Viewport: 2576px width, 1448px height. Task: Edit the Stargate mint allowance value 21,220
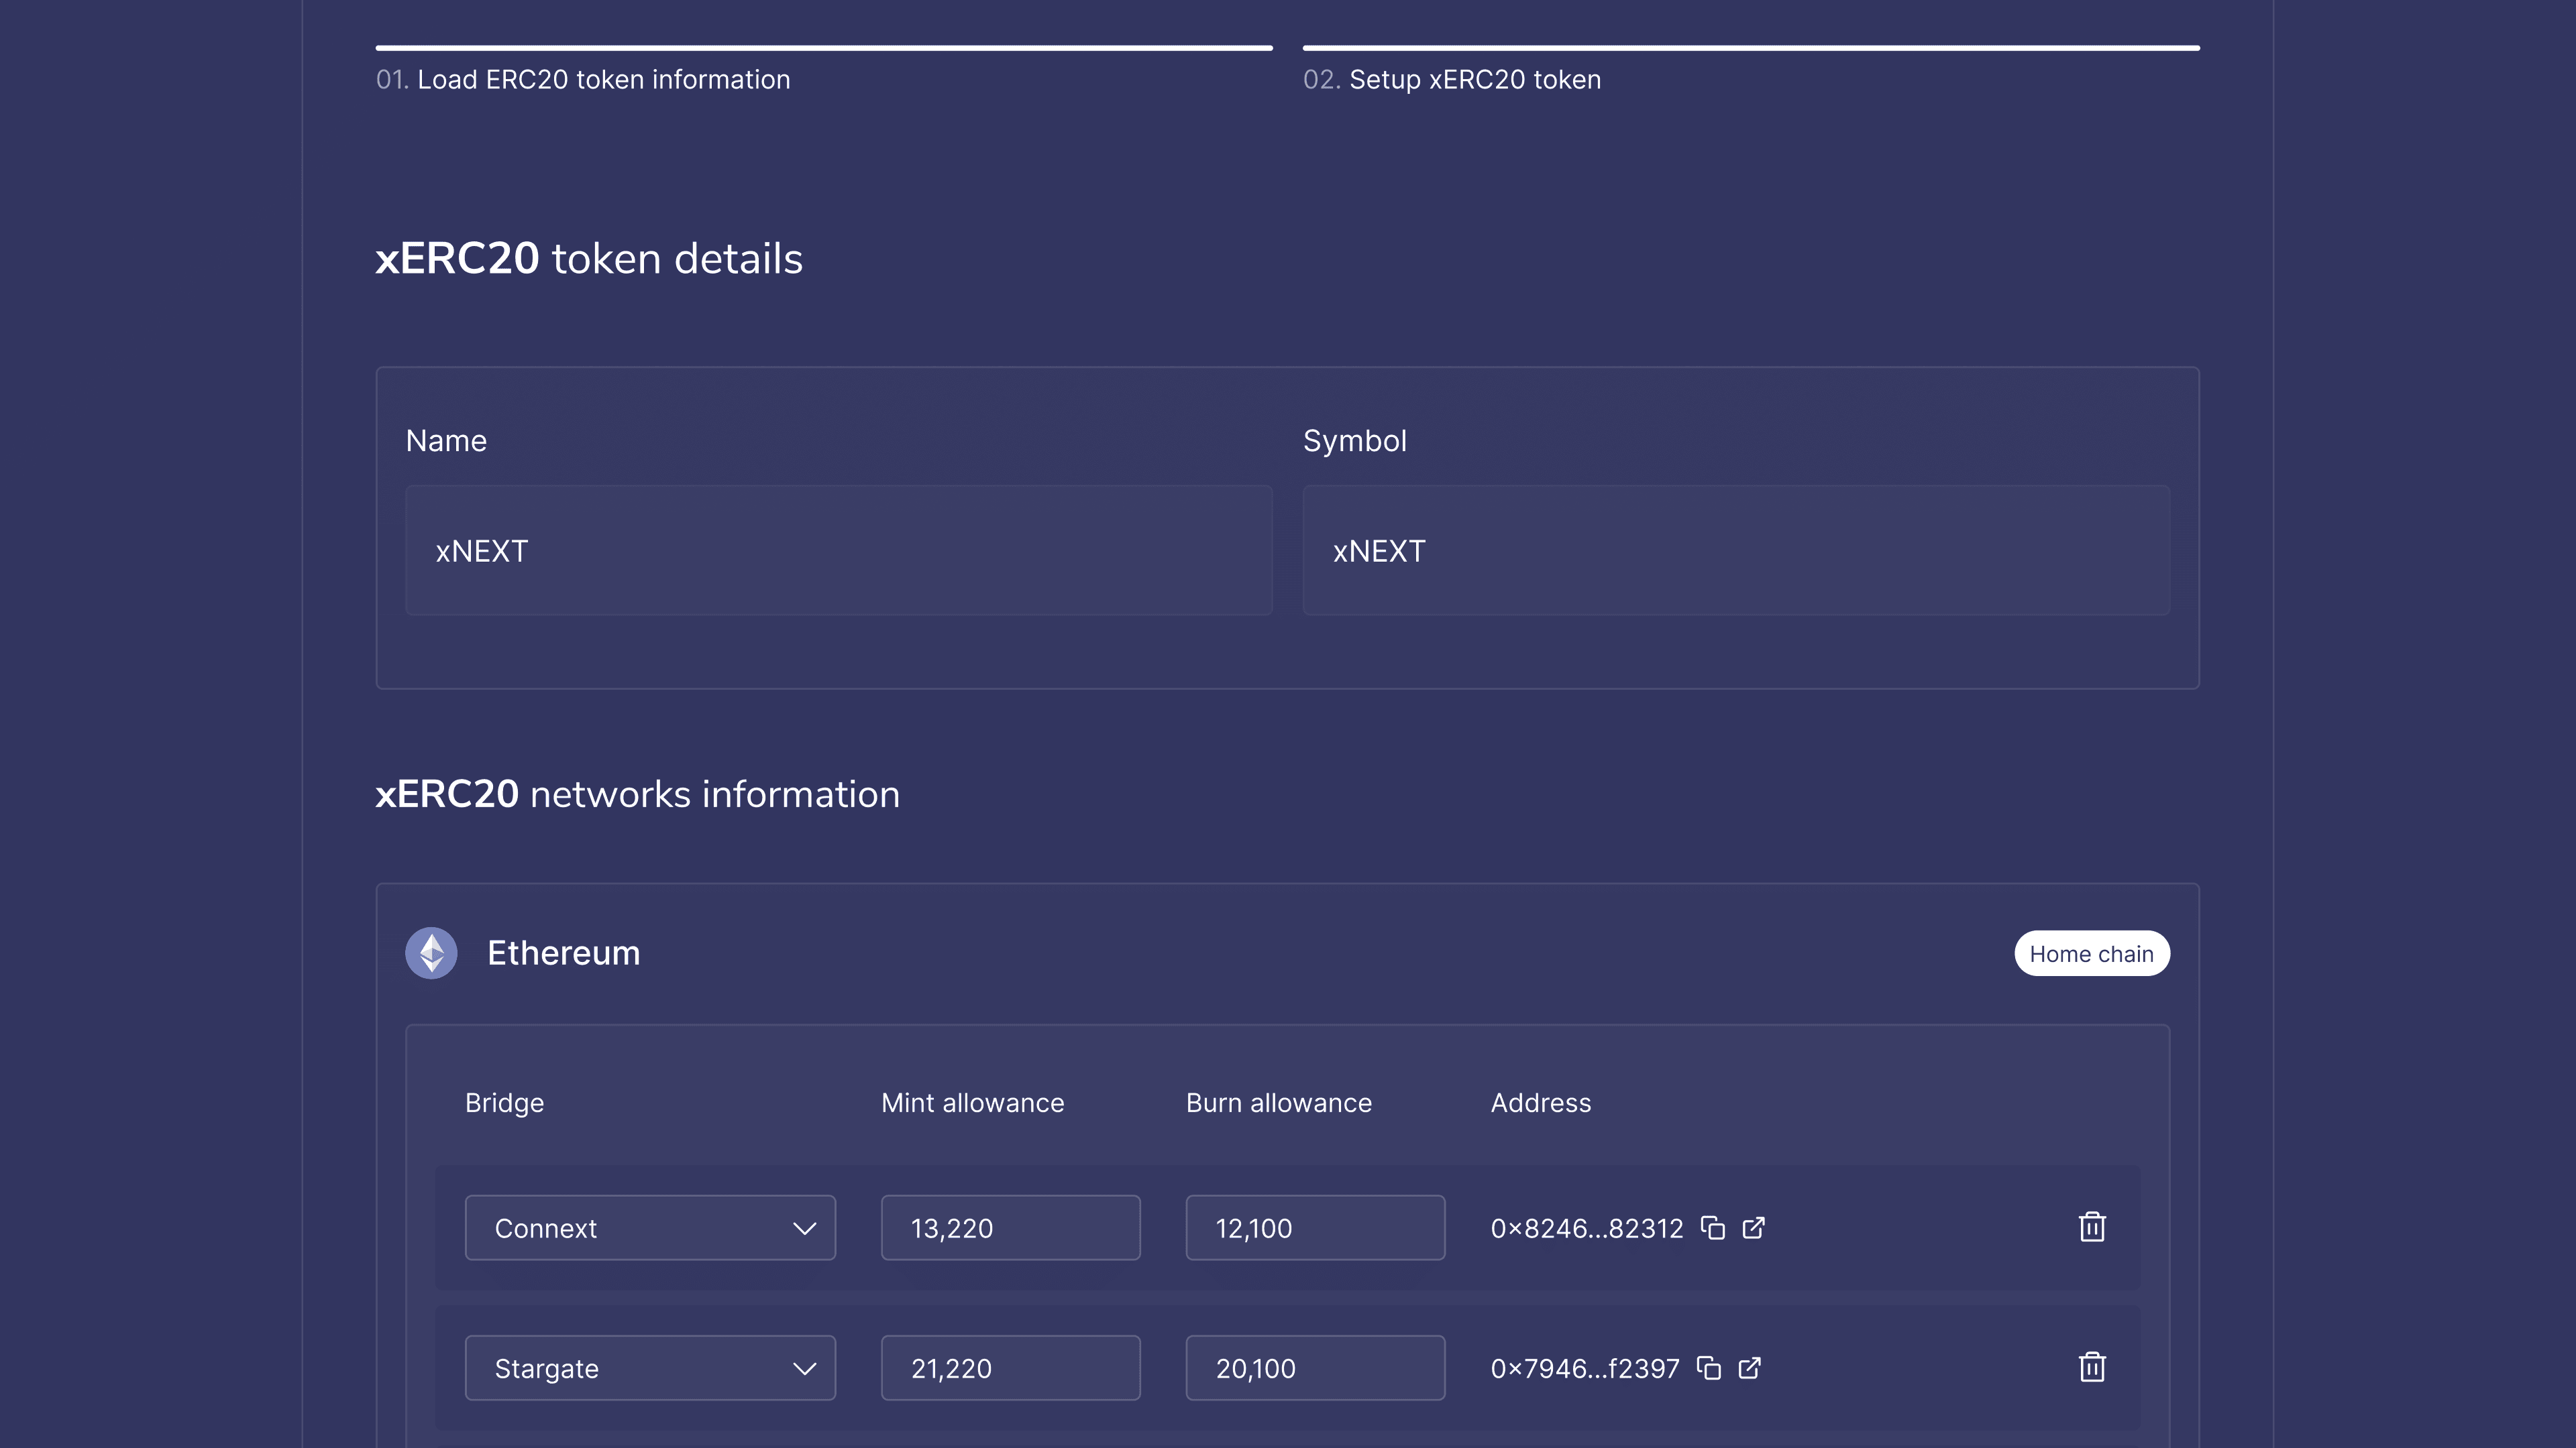(1010, 1368)
